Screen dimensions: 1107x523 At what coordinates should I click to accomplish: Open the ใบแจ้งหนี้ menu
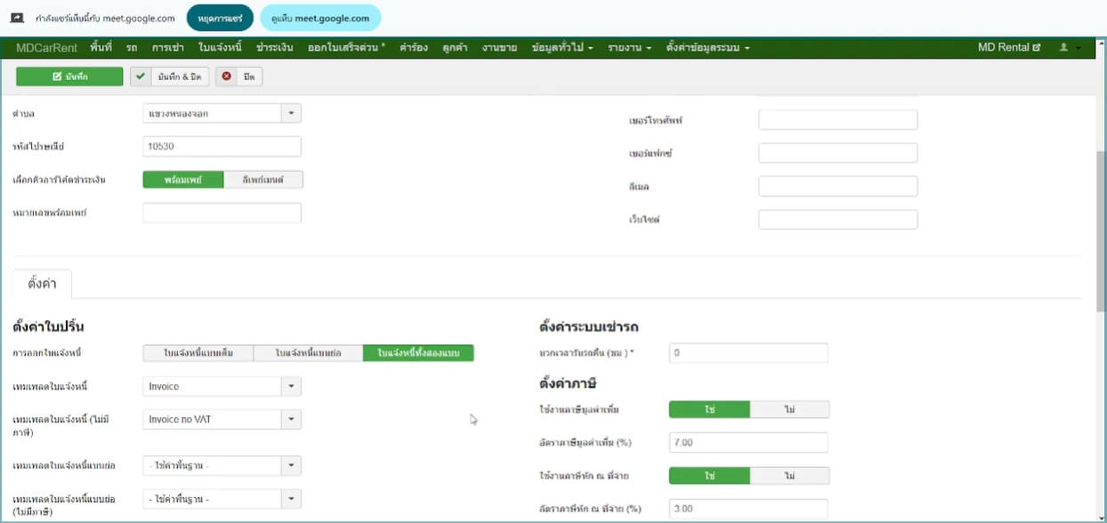click(x=220, y=47)
